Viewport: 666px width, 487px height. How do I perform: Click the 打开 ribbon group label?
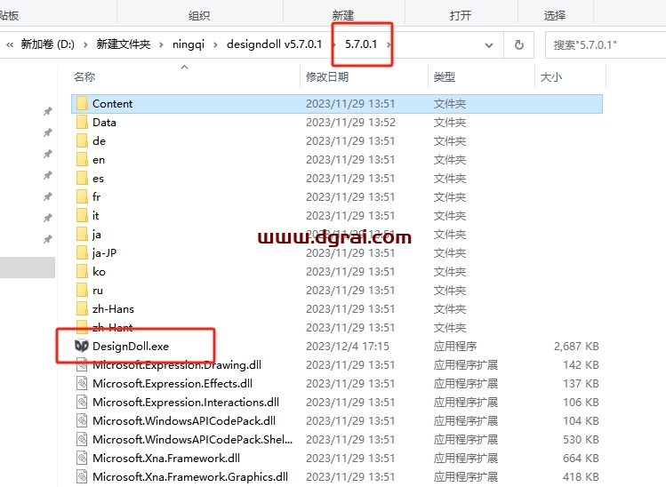pos(461,16)
